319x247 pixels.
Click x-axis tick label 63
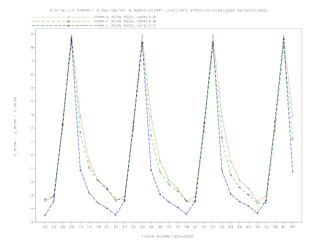[x=231, y=227]
